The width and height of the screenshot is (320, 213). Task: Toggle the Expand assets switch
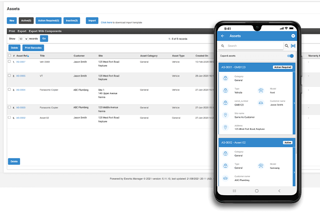click(291, 56)
